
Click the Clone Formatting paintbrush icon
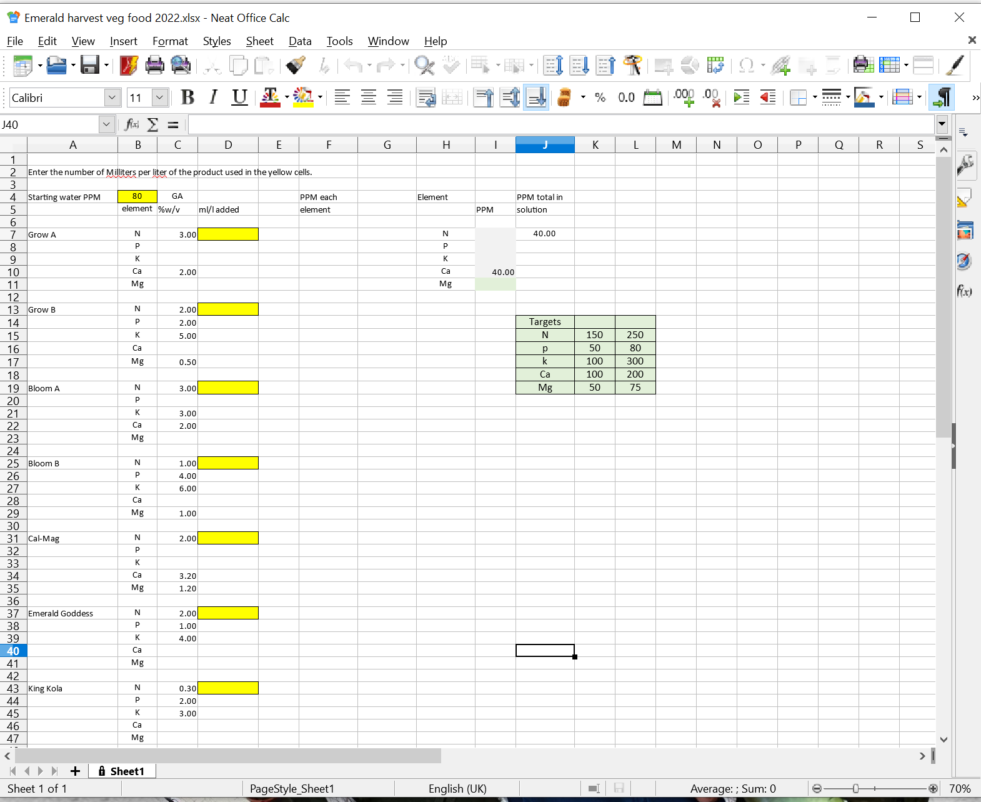click(x=296, y=65)
